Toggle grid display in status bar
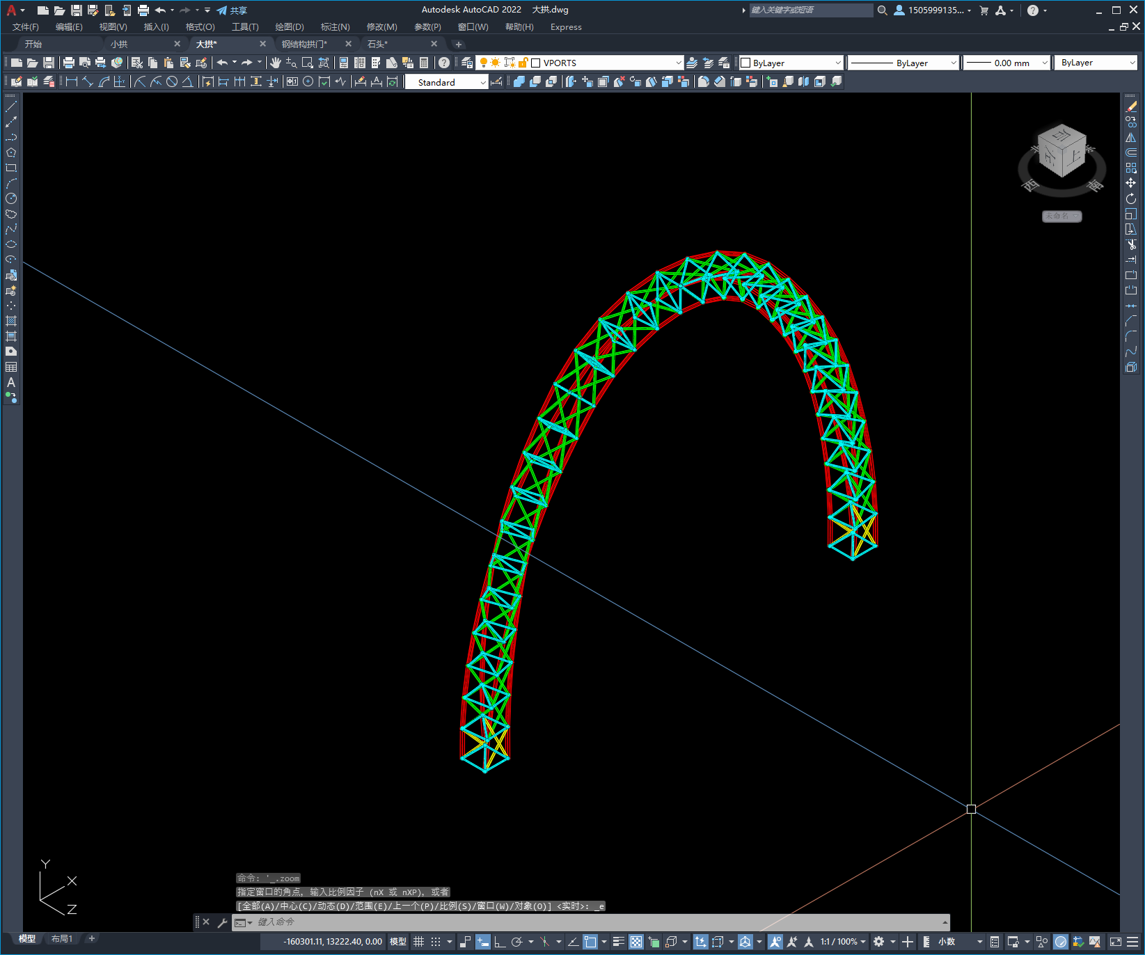Screen dimensions: 1145x955 pyautogui.click(x=418, y=942)
